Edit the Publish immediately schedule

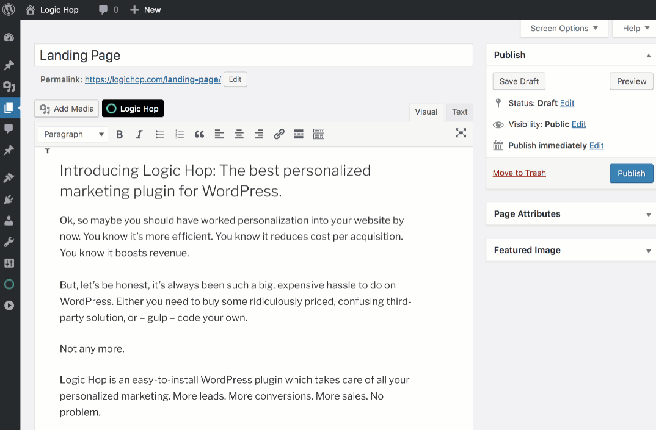point(596,145)
